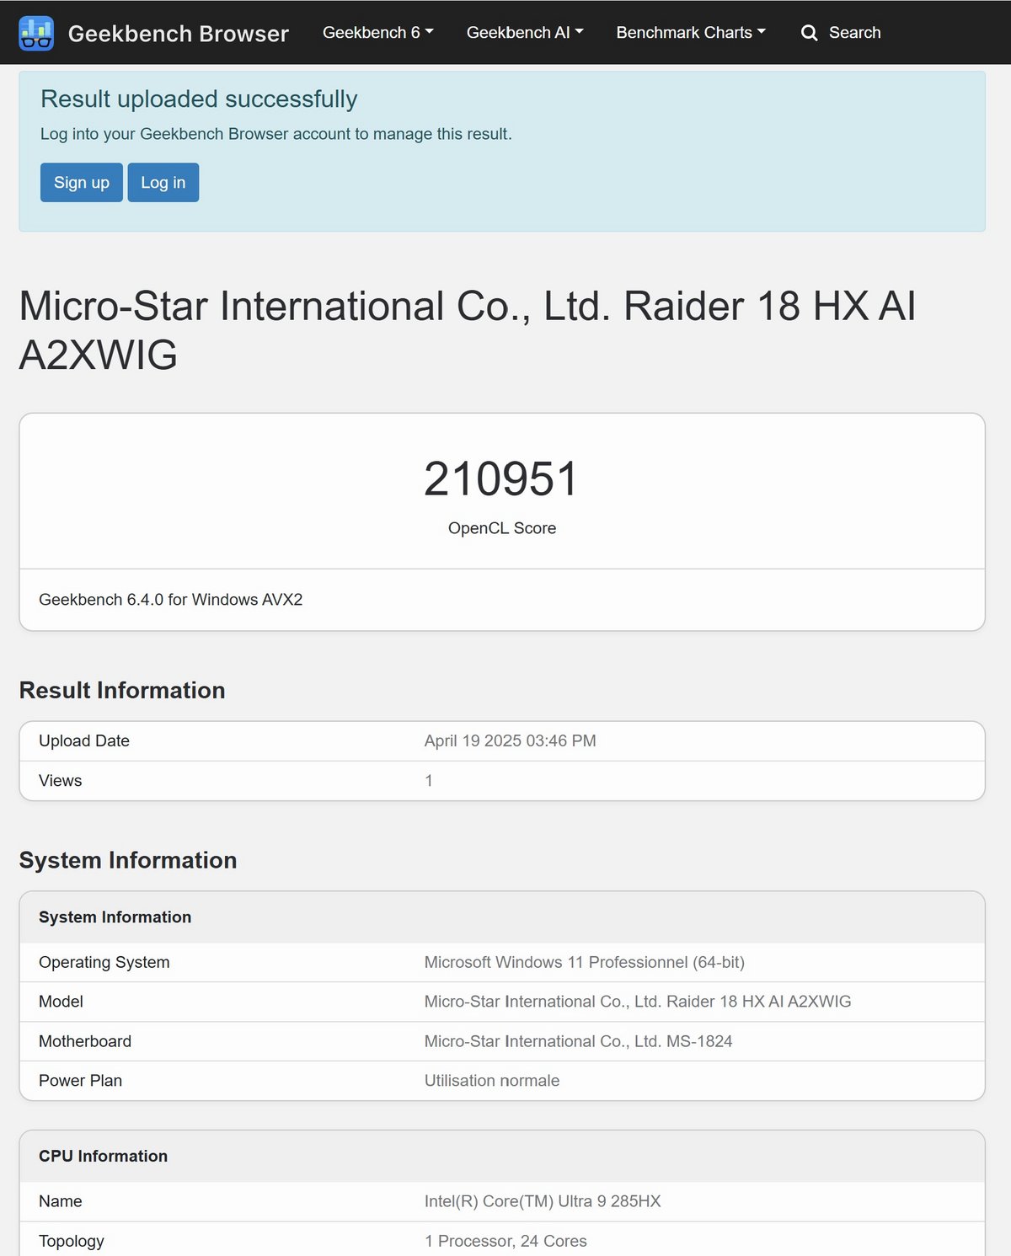
Task: Click the Power Plan label
Action: pyautogui.click(x=81, y=1081)
